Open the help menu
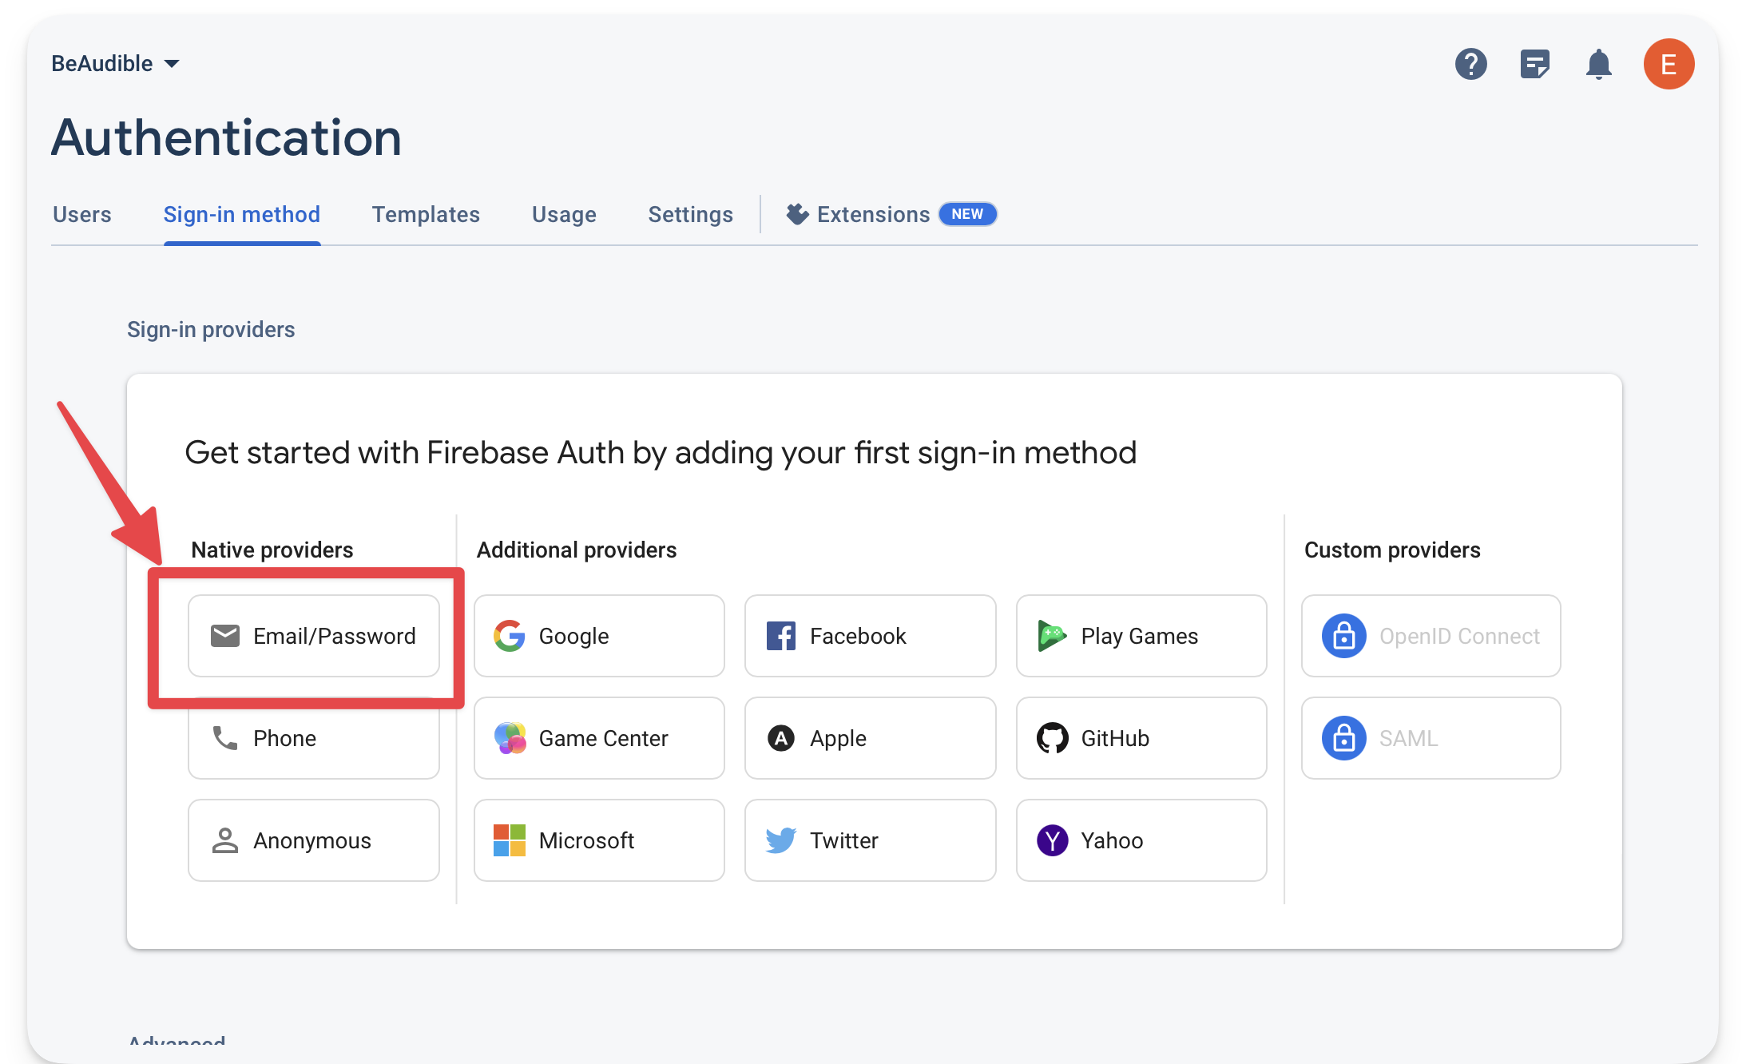The width and height of the screenshot is (1746, 1064). coord(1471,64)
